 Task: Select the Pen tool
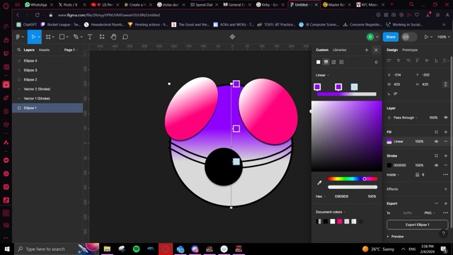click(76, 37)
